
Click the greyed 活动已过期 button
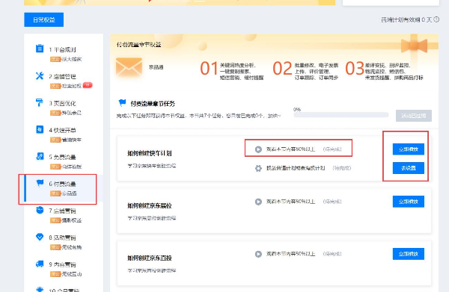pos(414,116)
